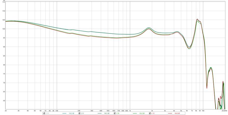
Task: Select the "1: 11" legend label
Action: click(x=47, y=113)
